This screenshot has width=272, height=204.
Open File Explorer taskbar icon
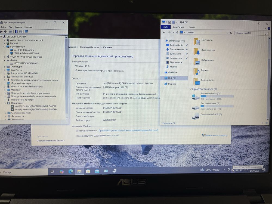[79, 171]
